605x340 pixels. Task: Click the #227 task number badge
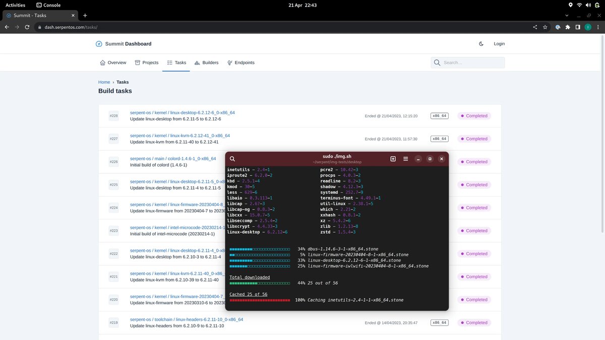113,139
